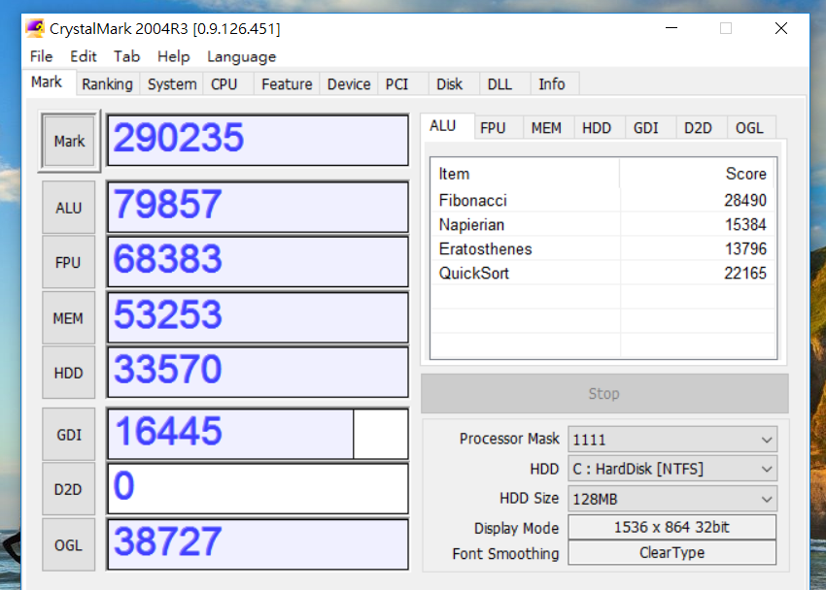826x590 pixels.
Task: Click the ALU score 79857
Action: (x=258, y=207)
